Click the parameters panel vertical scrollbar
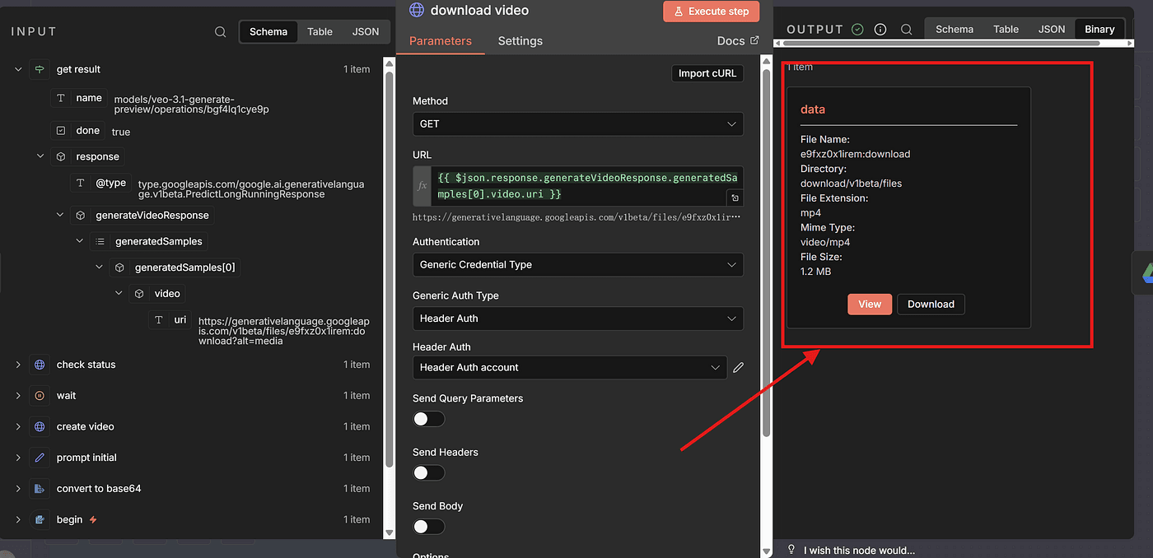The height and width of the screenshot is (558, 1153). point(767,247)
